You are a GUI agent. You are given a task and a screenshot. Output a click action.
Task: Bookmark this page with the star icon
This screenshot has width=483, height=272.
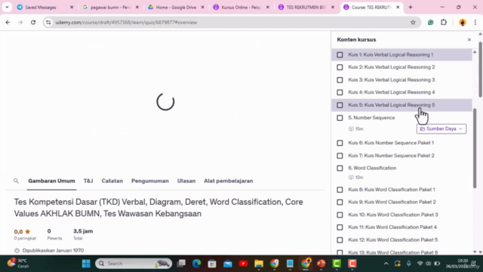(413, 22)
